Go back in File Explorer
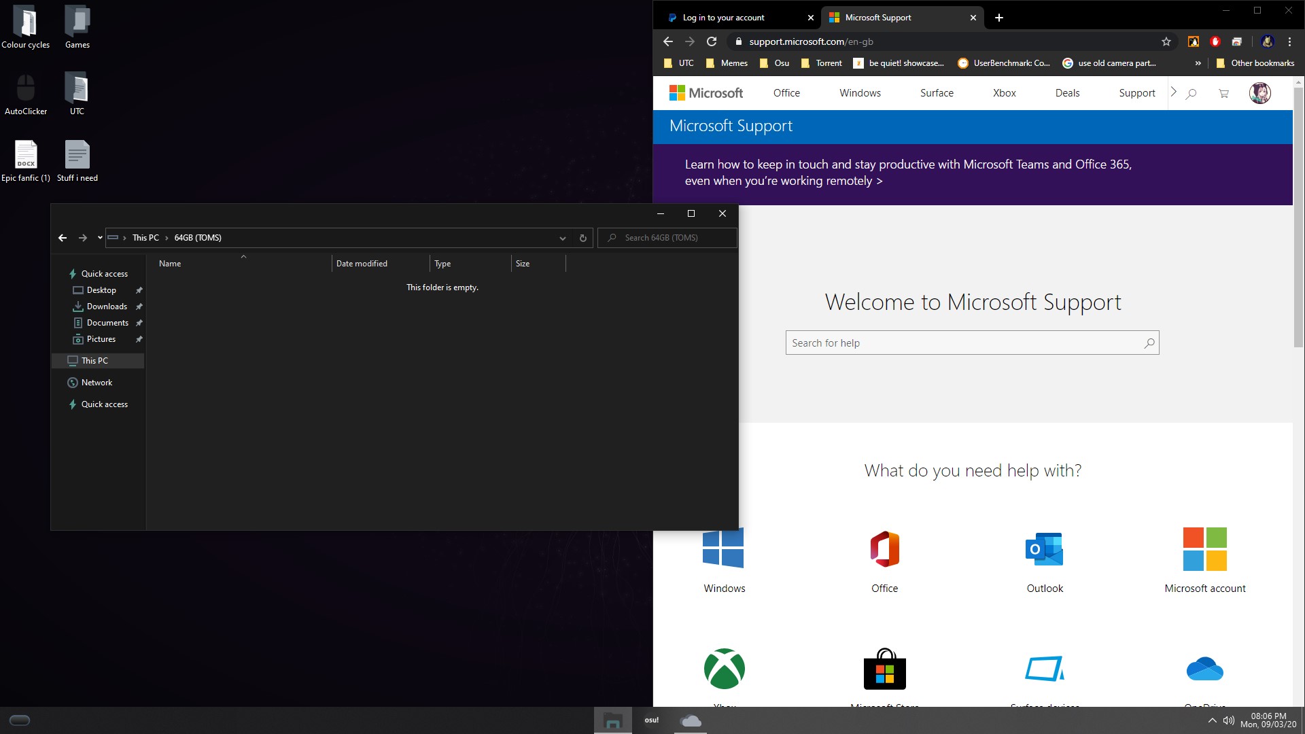 [63, 238]
